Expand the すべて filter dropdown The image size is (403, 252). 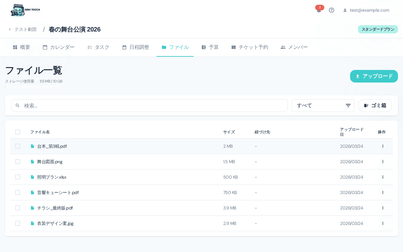(323, 106)
